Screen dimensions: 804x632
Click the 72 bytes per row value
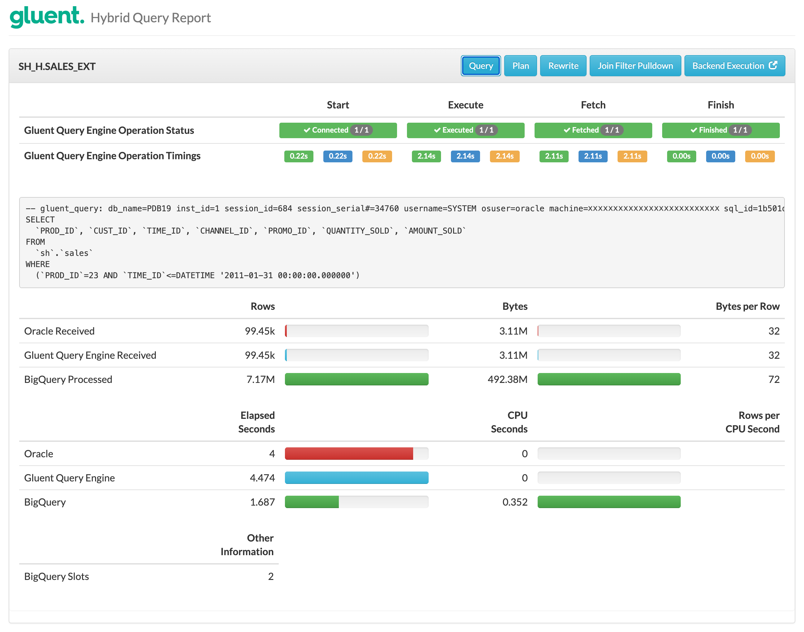pos(774,380)
